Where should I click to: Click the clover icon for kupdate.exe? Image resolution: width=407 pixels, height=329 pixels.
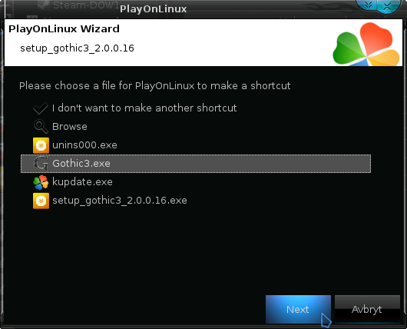(x=41, y=182)
